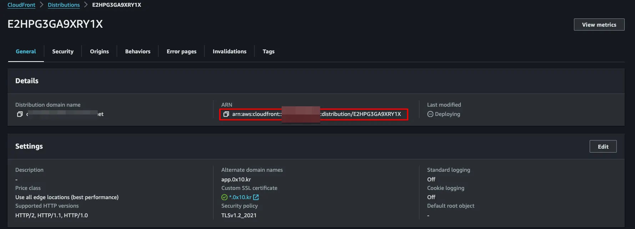The width and height of the screenshot is (635, 229).
Task: Click the app.0x10.kr alternate domain name
Action: (236, 180)
